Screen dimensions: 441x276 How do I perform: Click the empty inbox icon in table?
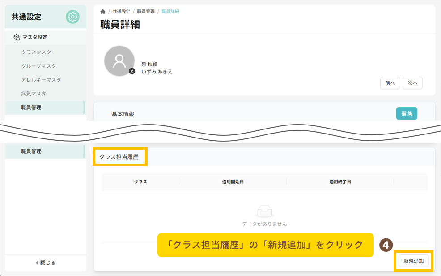[x=264, y=211]
